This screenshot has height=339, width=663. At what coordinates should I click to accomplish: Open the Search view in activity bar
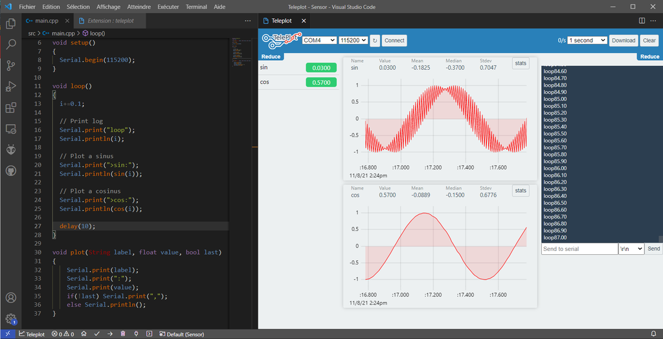click(x=11, y=43)
